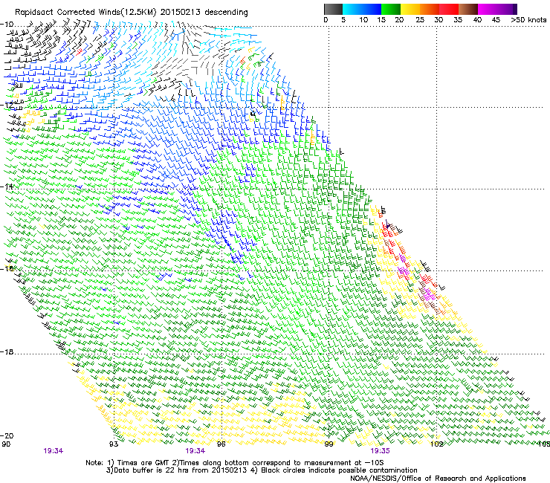Pick the red 30–35 knots legend swatch
The height and width of the screenshot is (483, 550).
(449, 9)
